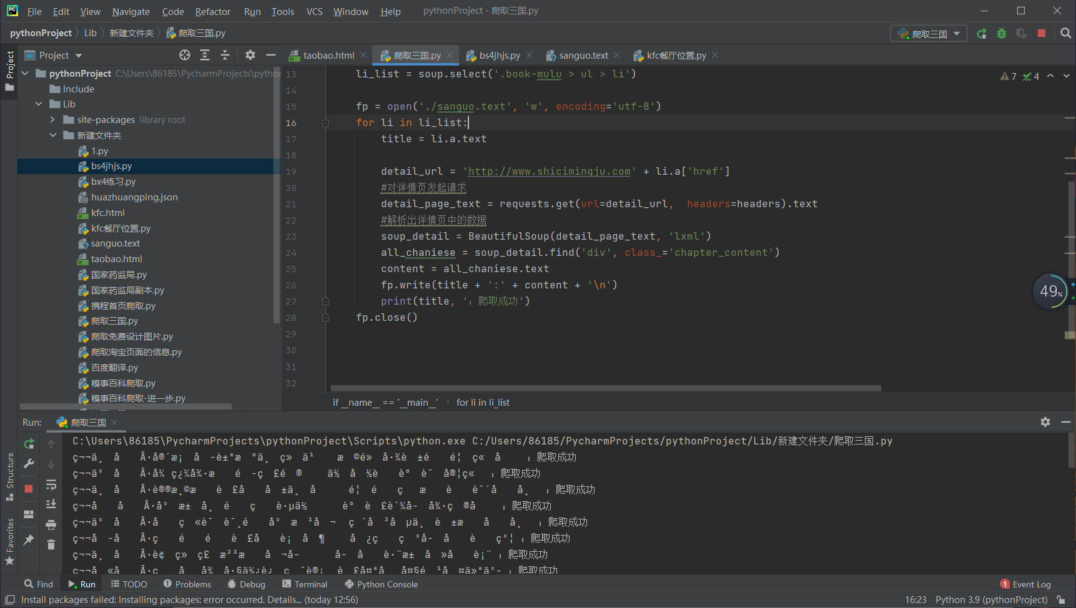Screen dimensions: 1076x608
Task: Open the Problems tool window
Action: pyautogui.click(x=187, y=584)
